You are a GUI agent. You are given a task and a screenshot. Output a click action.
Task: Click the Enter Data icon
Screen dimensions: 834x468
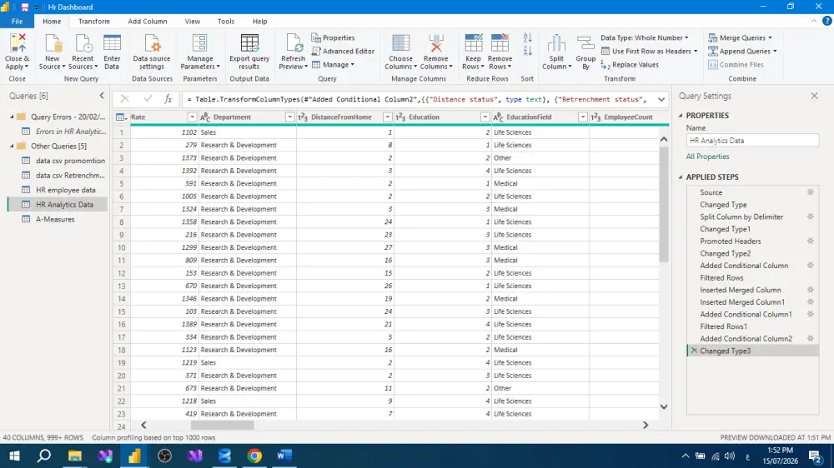[112, 43]
